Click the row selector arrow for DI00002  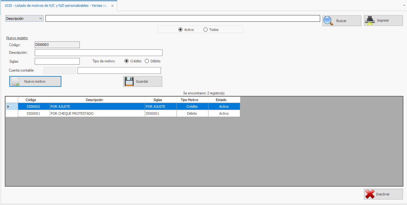click(x=8, y=107)
